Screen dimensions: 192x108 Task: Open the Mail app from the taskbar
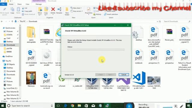tap(93, 106)
